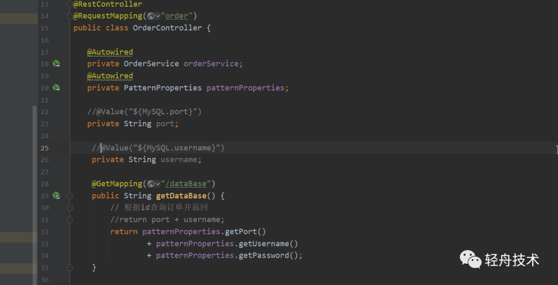The height and width of the screenshot is (285, 558).
Task: Click line number 25 in the gutter
Action: pyautogui.click(x=44, y=147)
